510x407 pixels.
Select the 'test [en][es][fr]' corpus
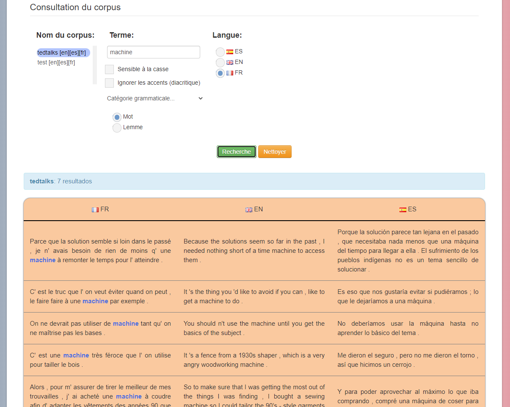[x=56, y=63]
